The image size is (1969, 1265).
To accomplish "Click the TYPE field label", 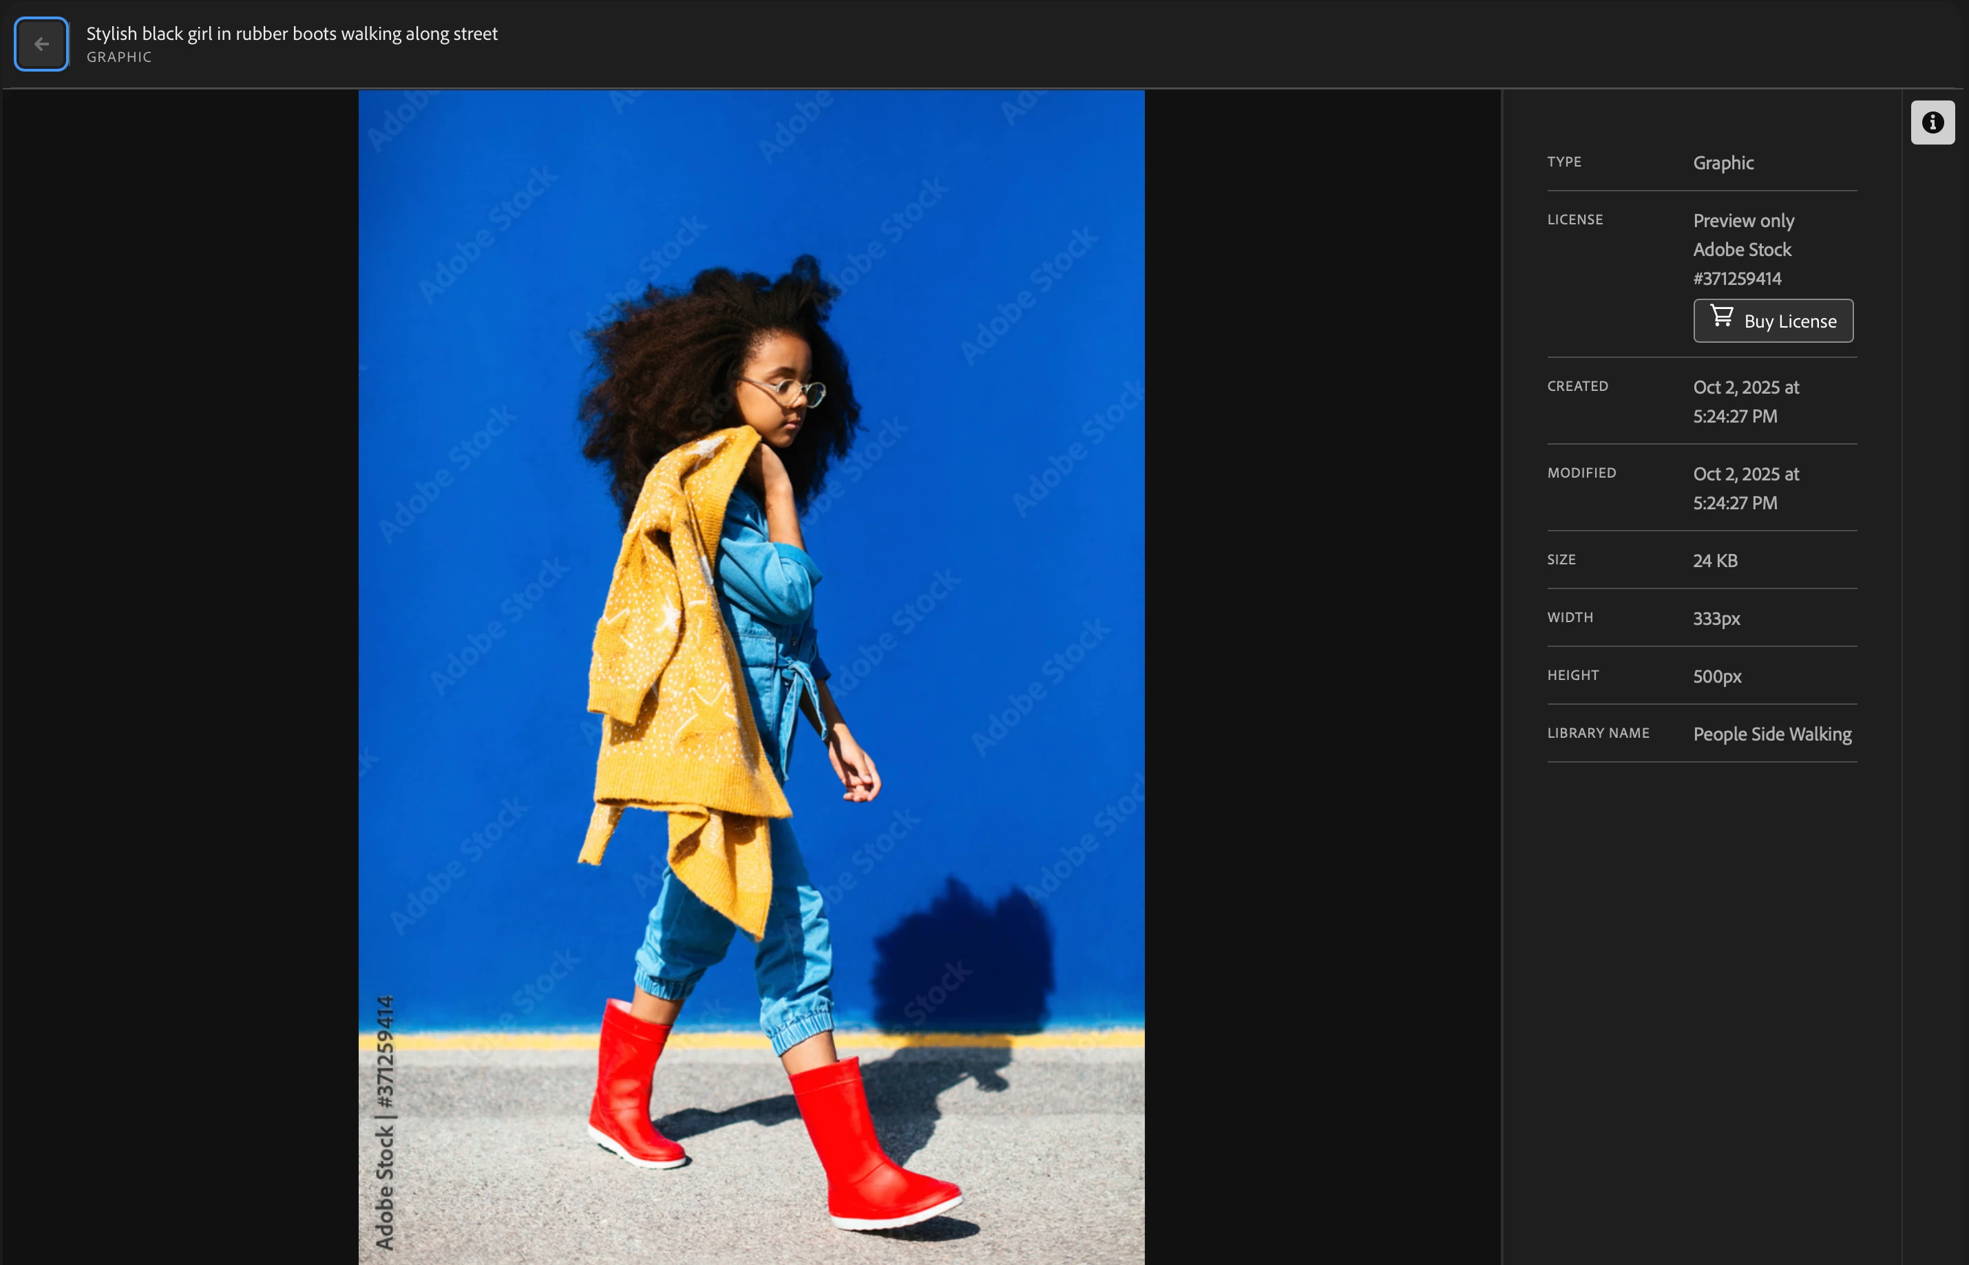I will click(1564, 162).
